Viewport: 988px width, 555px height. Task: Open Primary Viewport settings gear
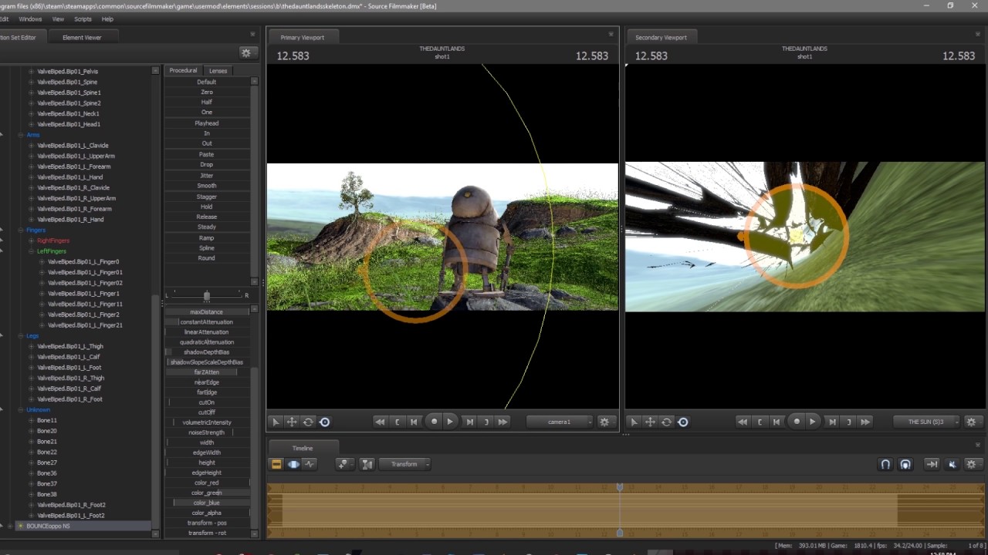point(604,422)
